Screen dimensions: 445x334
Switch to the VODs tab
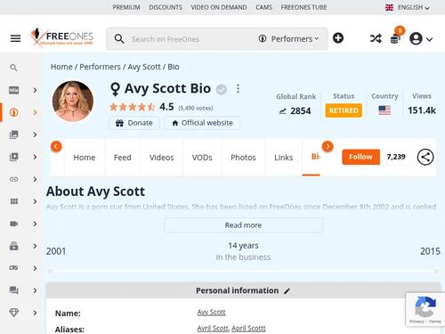(x=202, y=158)
